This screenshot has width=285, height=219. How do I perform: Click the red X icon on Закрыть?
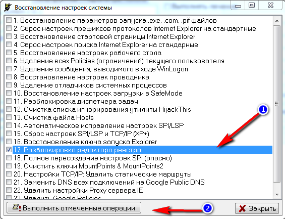pos(242,208)
